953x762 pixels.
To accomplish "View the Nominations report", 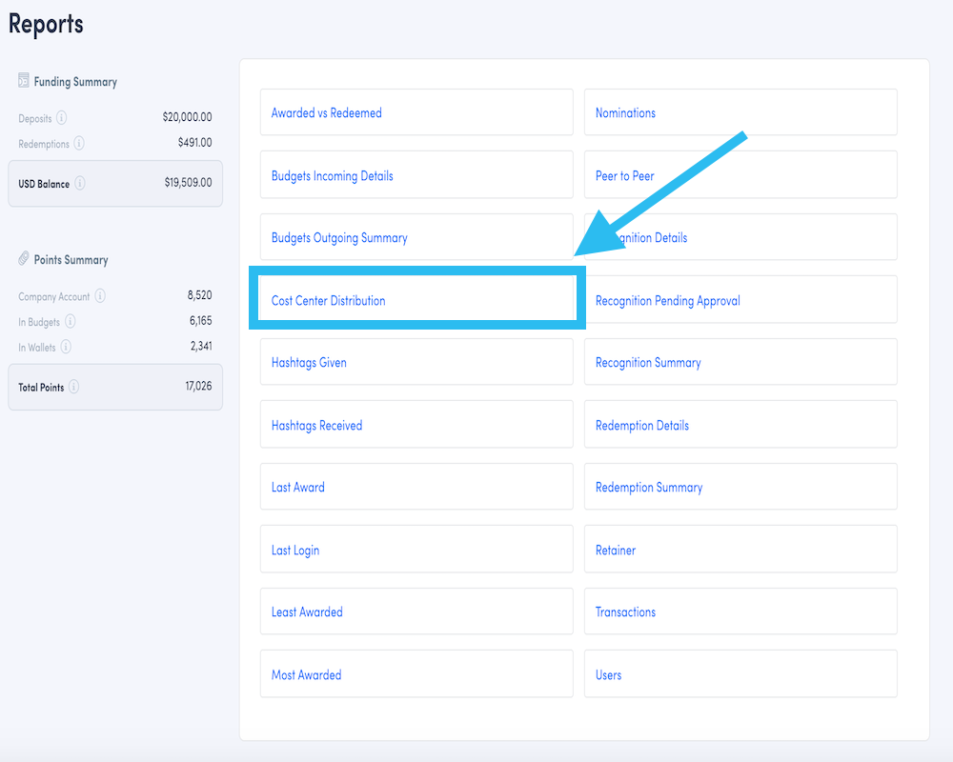I will coord(626,112).
